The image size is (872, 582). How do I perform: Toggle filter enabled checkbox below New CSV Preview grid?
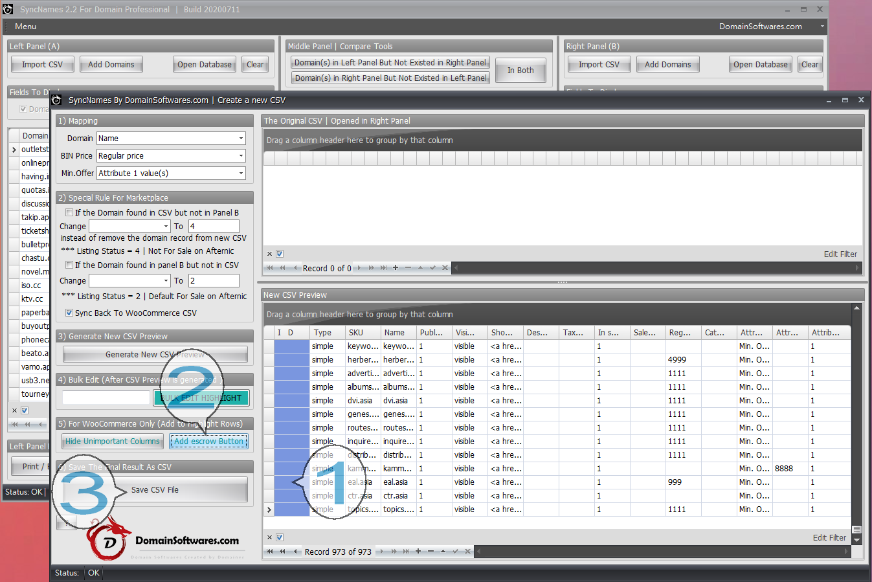tap(280, 537)
